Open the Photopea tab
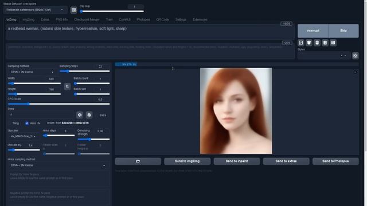This screenshot has height=206, width=367. coord(143,19)
